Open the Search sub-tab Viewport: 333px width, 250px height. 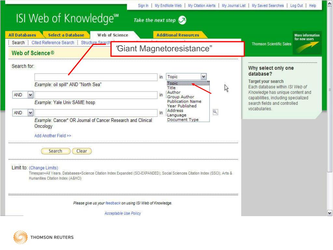pyautogui.click(x=18, y=43)
